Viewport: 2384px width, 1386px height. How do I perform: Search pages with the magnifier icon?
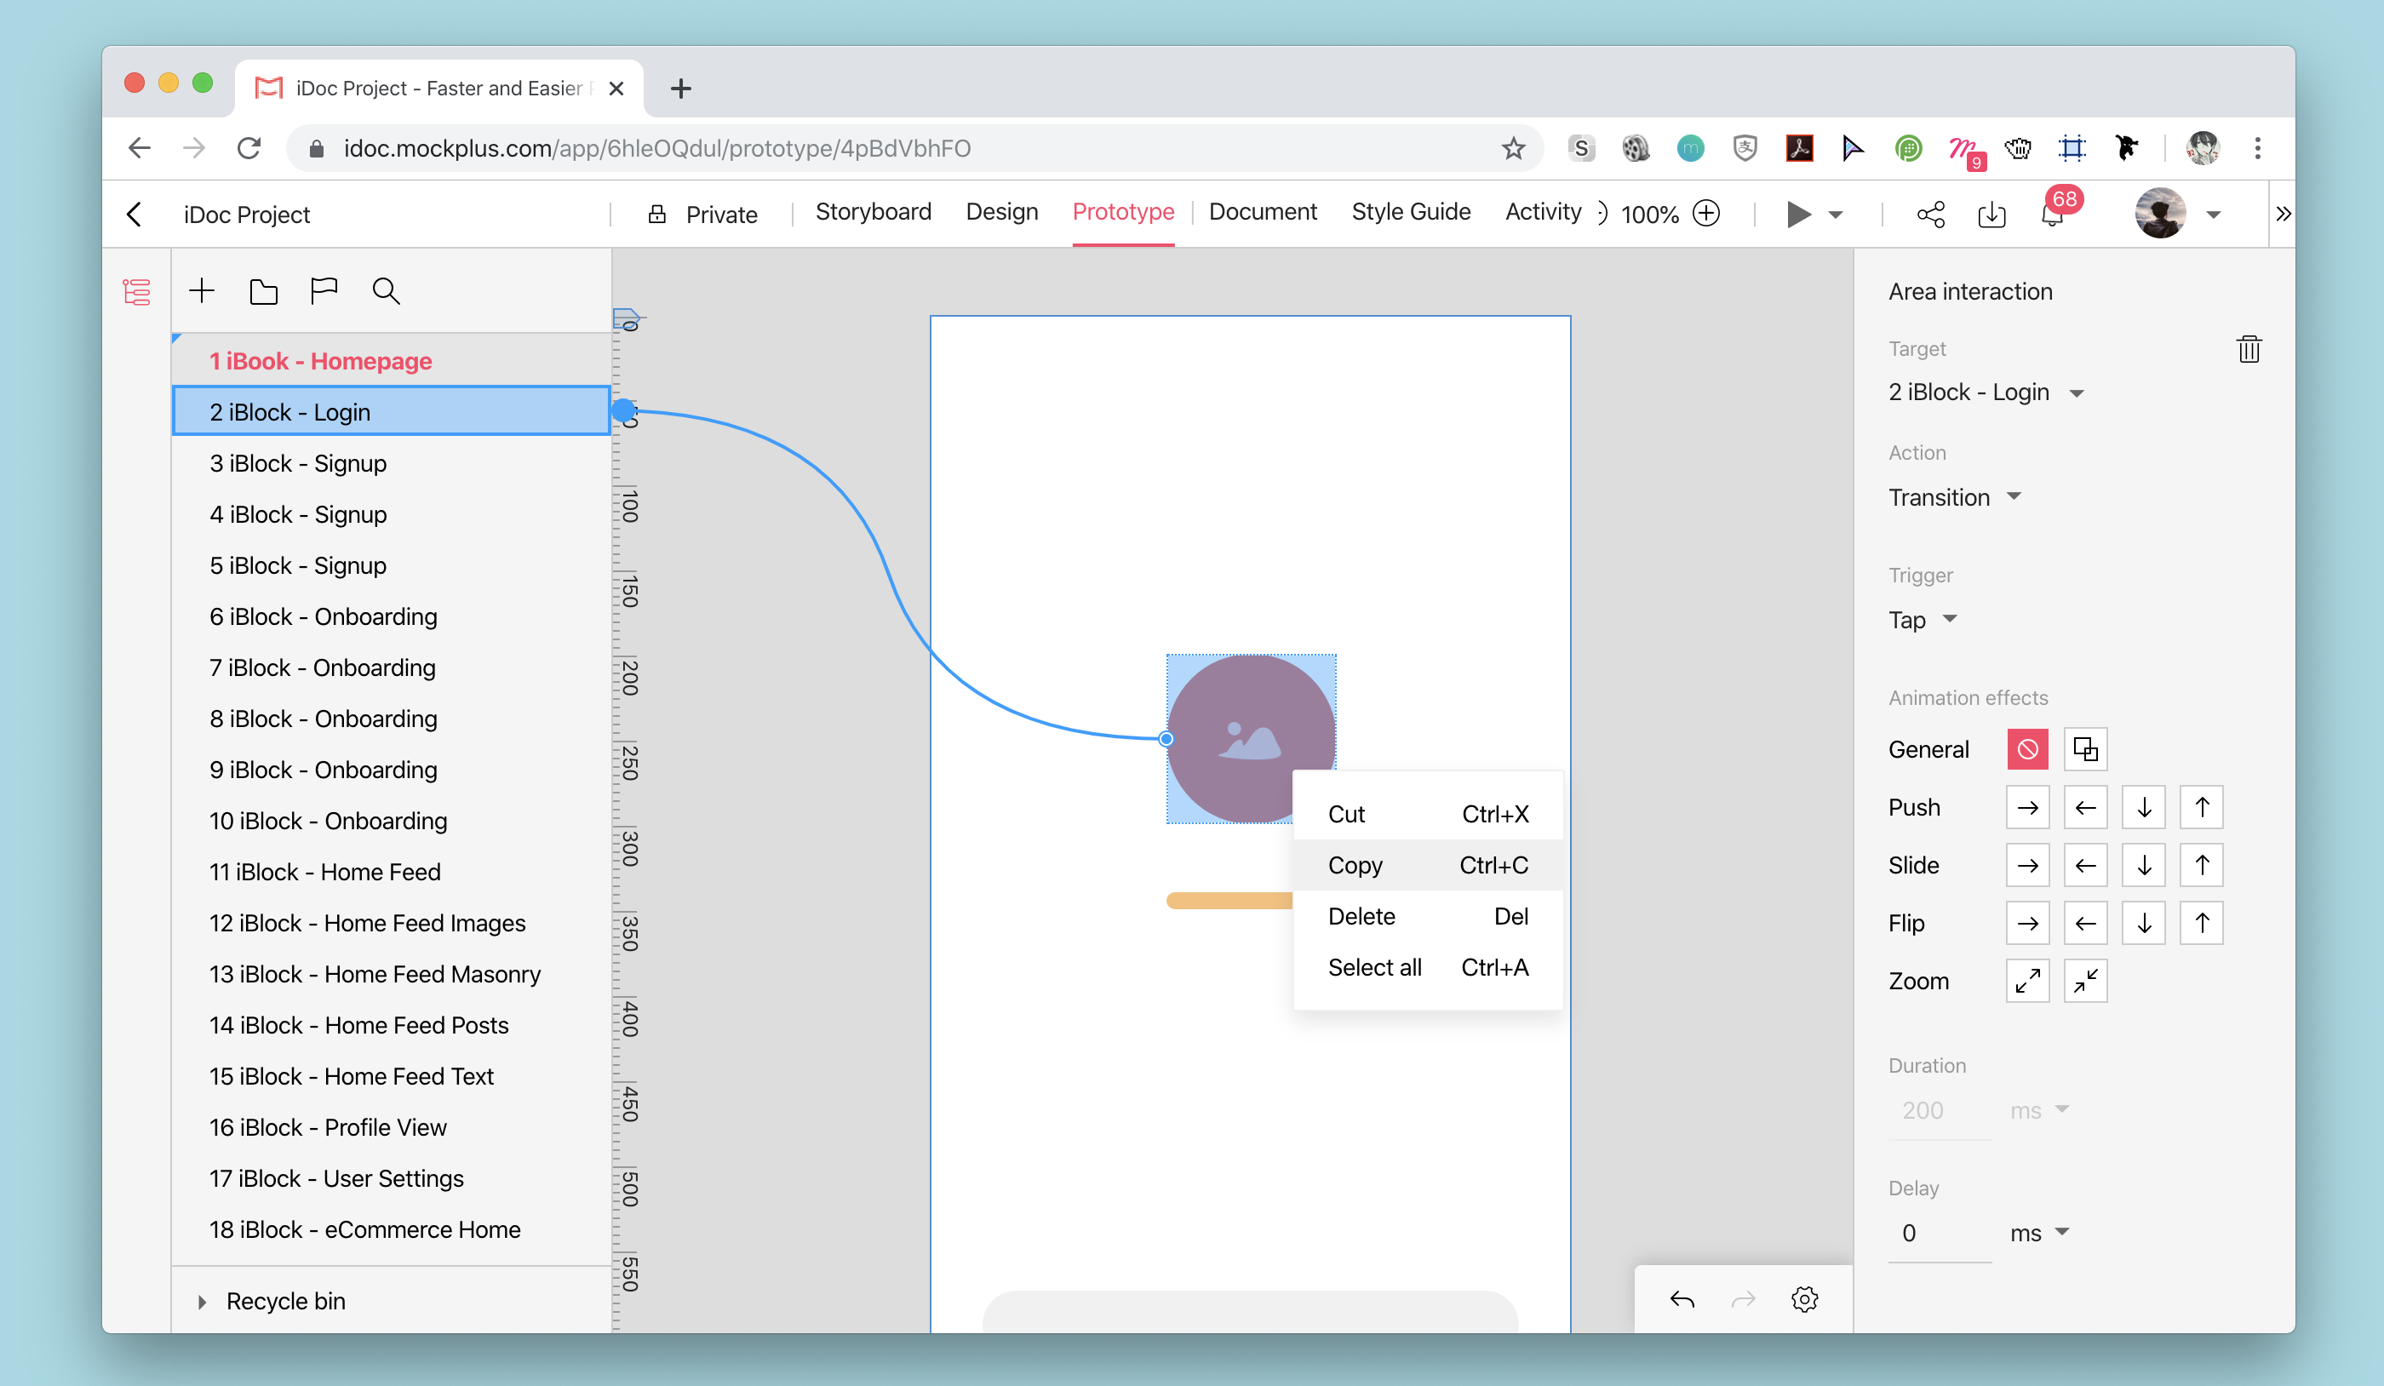386,291
